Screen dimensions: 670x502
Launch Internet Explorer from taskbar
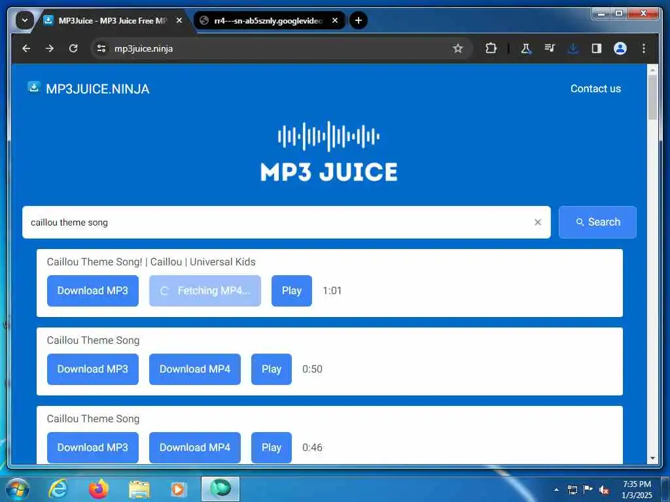58,489
